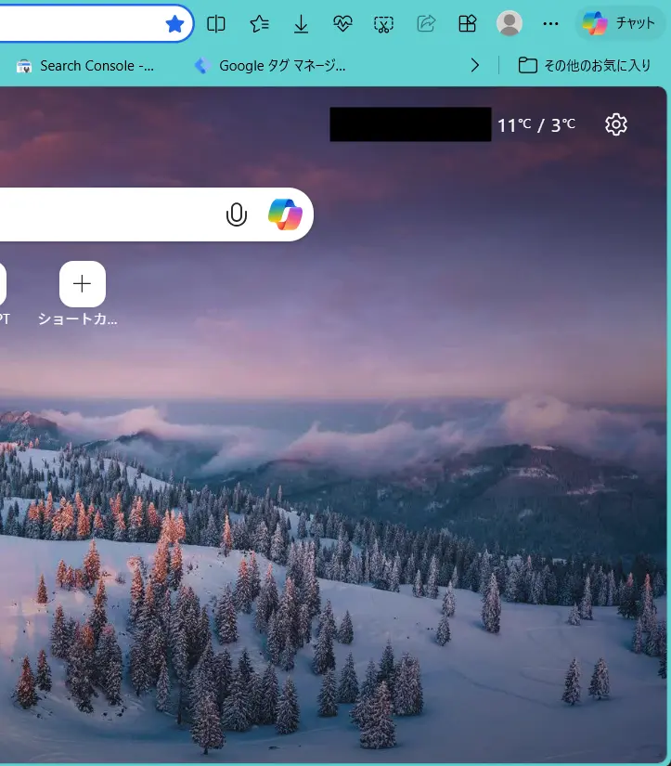This screenshot has width=671, height=766.
Task: Click the Share icon in toolbar
Action: [426, 24]
